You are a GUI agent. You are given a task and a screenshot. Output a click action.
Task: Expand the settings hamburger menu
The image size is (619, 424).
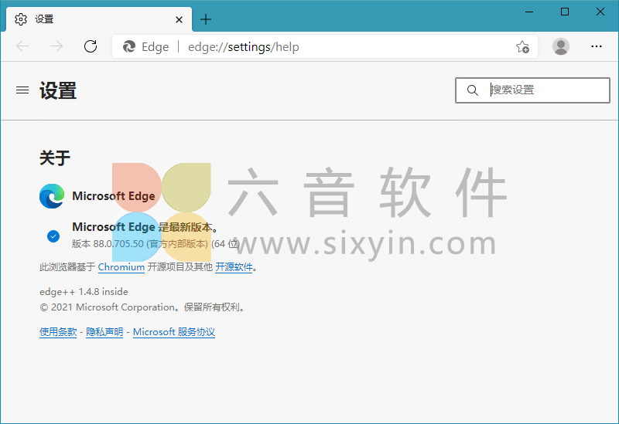click(22, 90)
